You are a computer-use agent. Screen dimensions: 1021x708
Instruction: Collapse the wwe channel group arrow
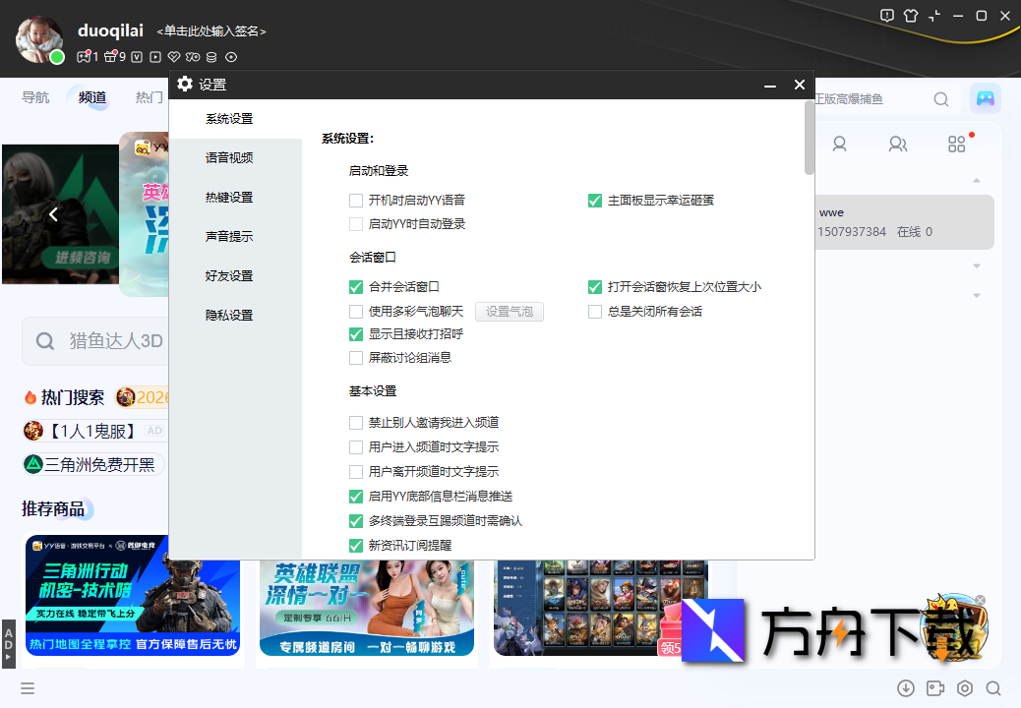[x=977, y=181]
